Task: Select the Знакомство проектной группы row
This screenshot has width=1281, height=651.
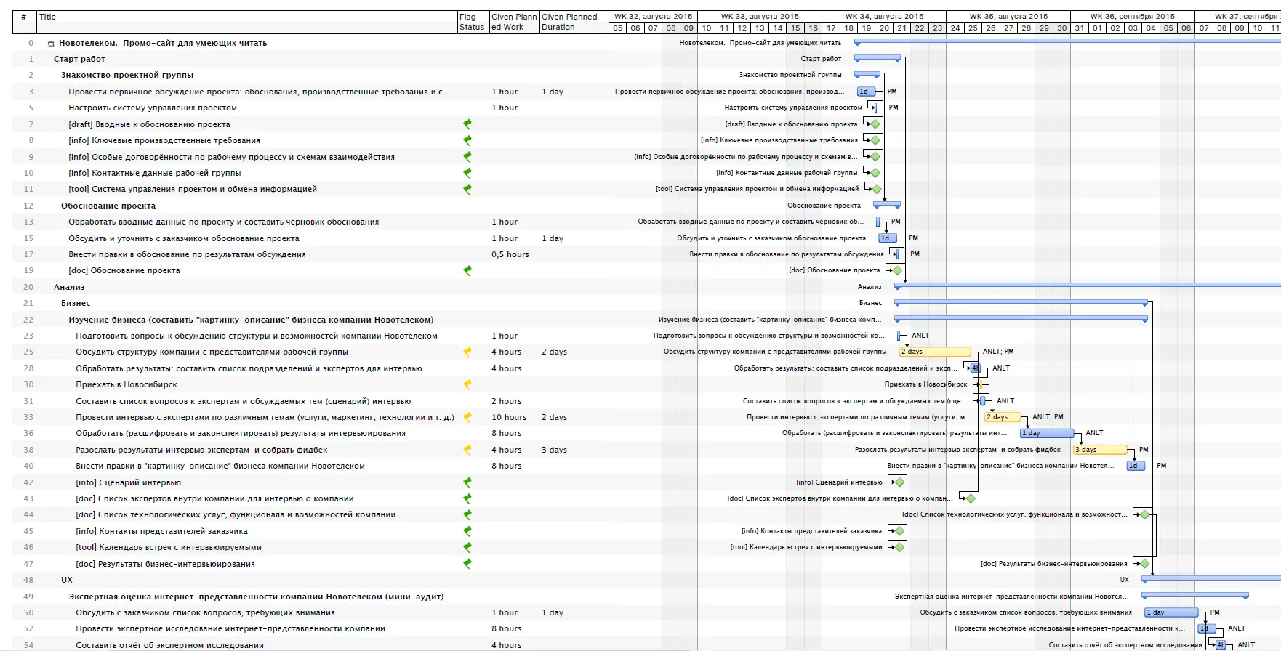Action: (127, 75)
